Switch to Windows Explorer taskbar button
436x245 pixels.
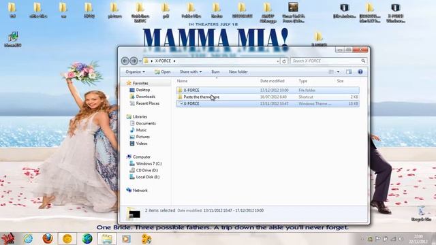[107, 239]
